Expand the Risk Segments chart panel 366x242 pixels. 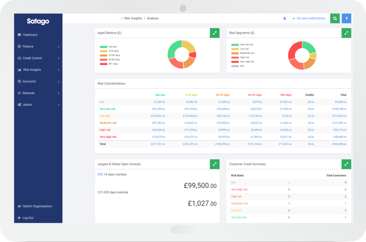[x=346, y=33]
